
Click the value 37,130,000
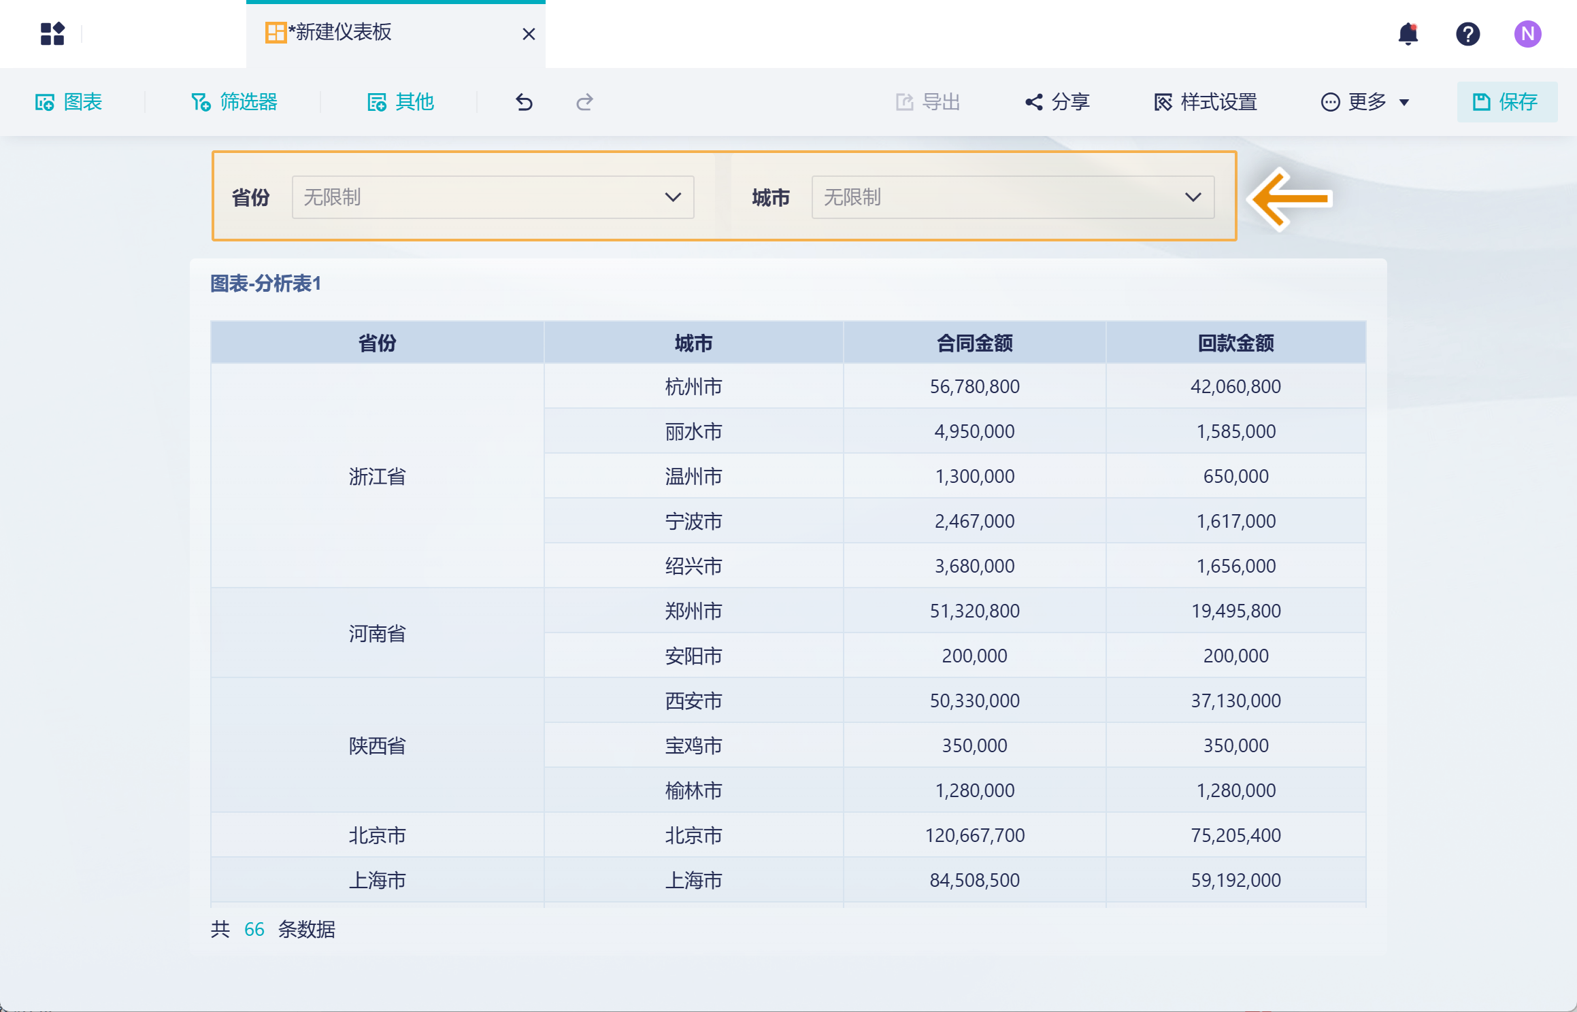1235,701
